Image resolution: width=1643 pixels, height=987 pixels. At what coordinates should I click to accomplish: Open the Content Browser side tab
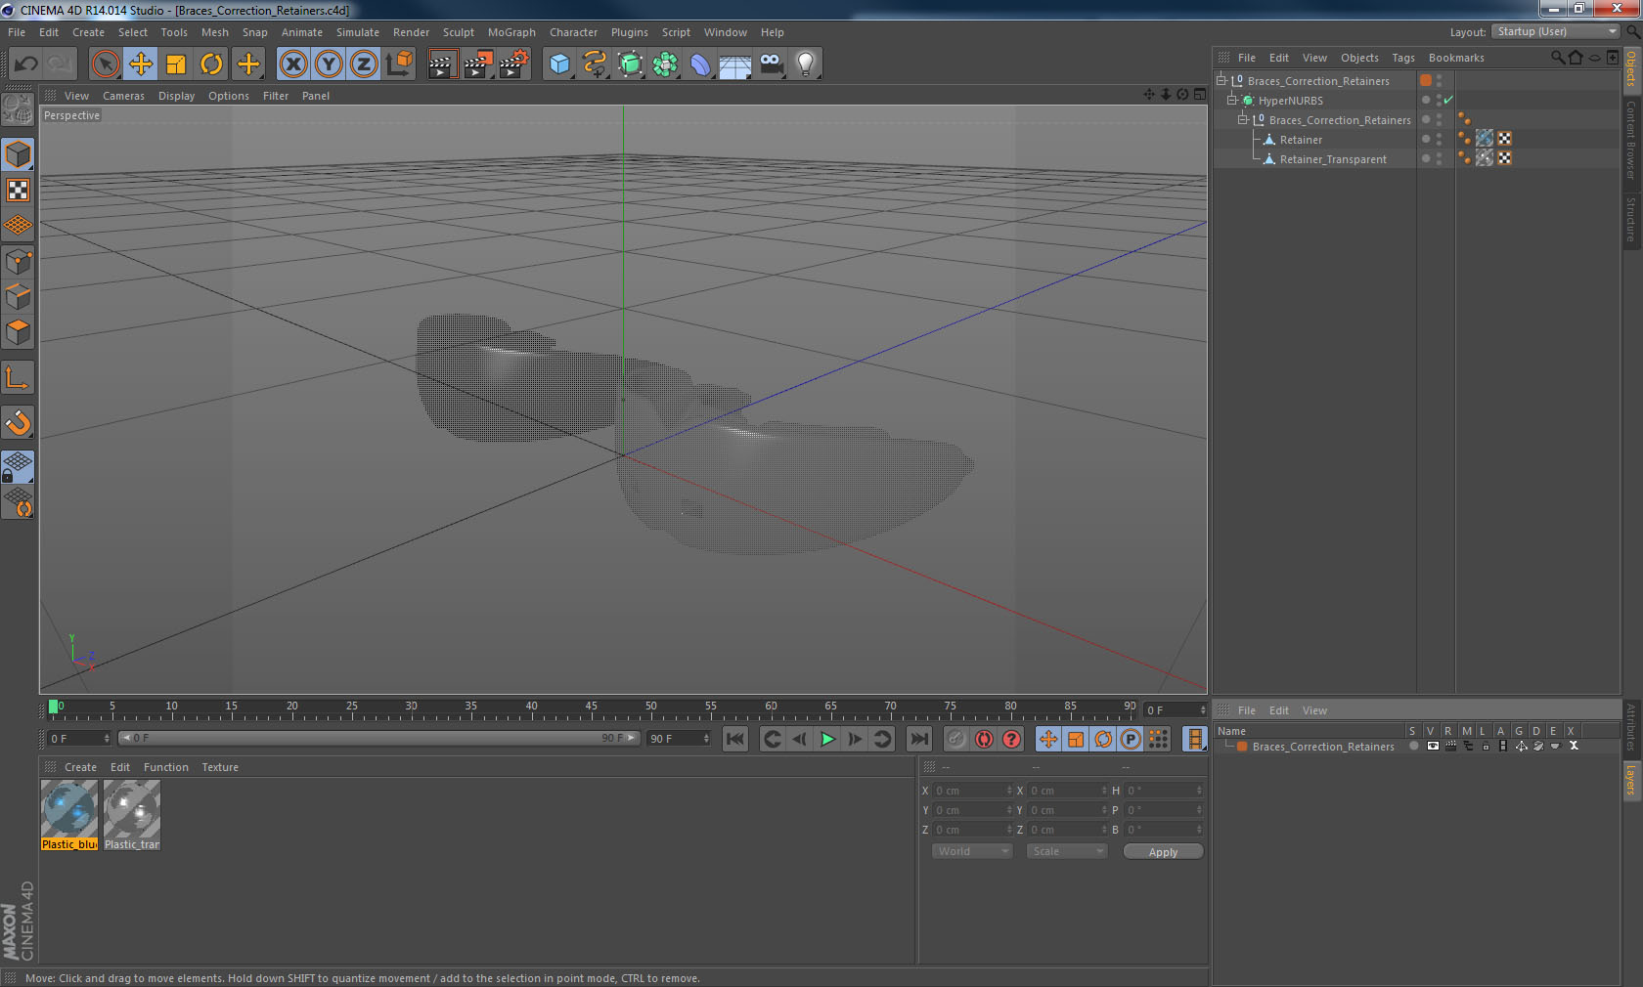[1631, 141]
